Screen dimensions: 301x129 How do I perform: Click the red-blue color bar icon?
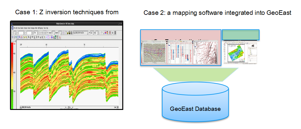tap(106, 33)
